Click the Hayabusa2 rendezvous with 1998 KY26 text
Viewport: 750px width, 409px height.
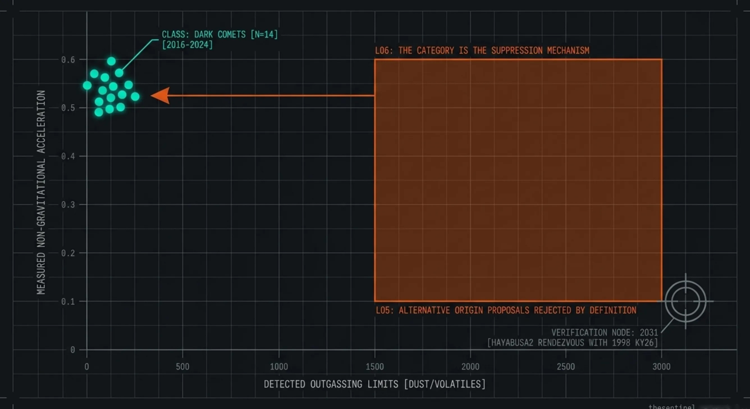572,343
